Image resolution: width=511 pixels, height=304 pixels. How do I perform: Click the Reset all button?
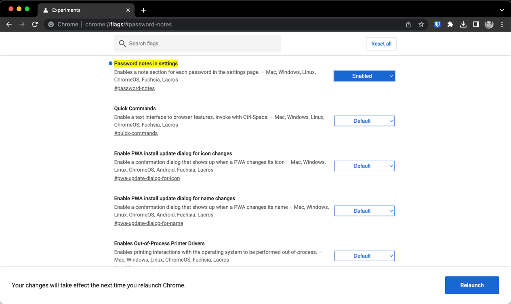[381, 44]
